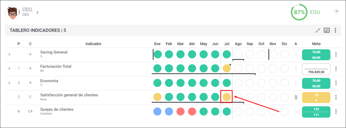Select Saving General January green circle
Image resolution: width=346 pixels, height=128 pixels.
(x=157, y=54)
